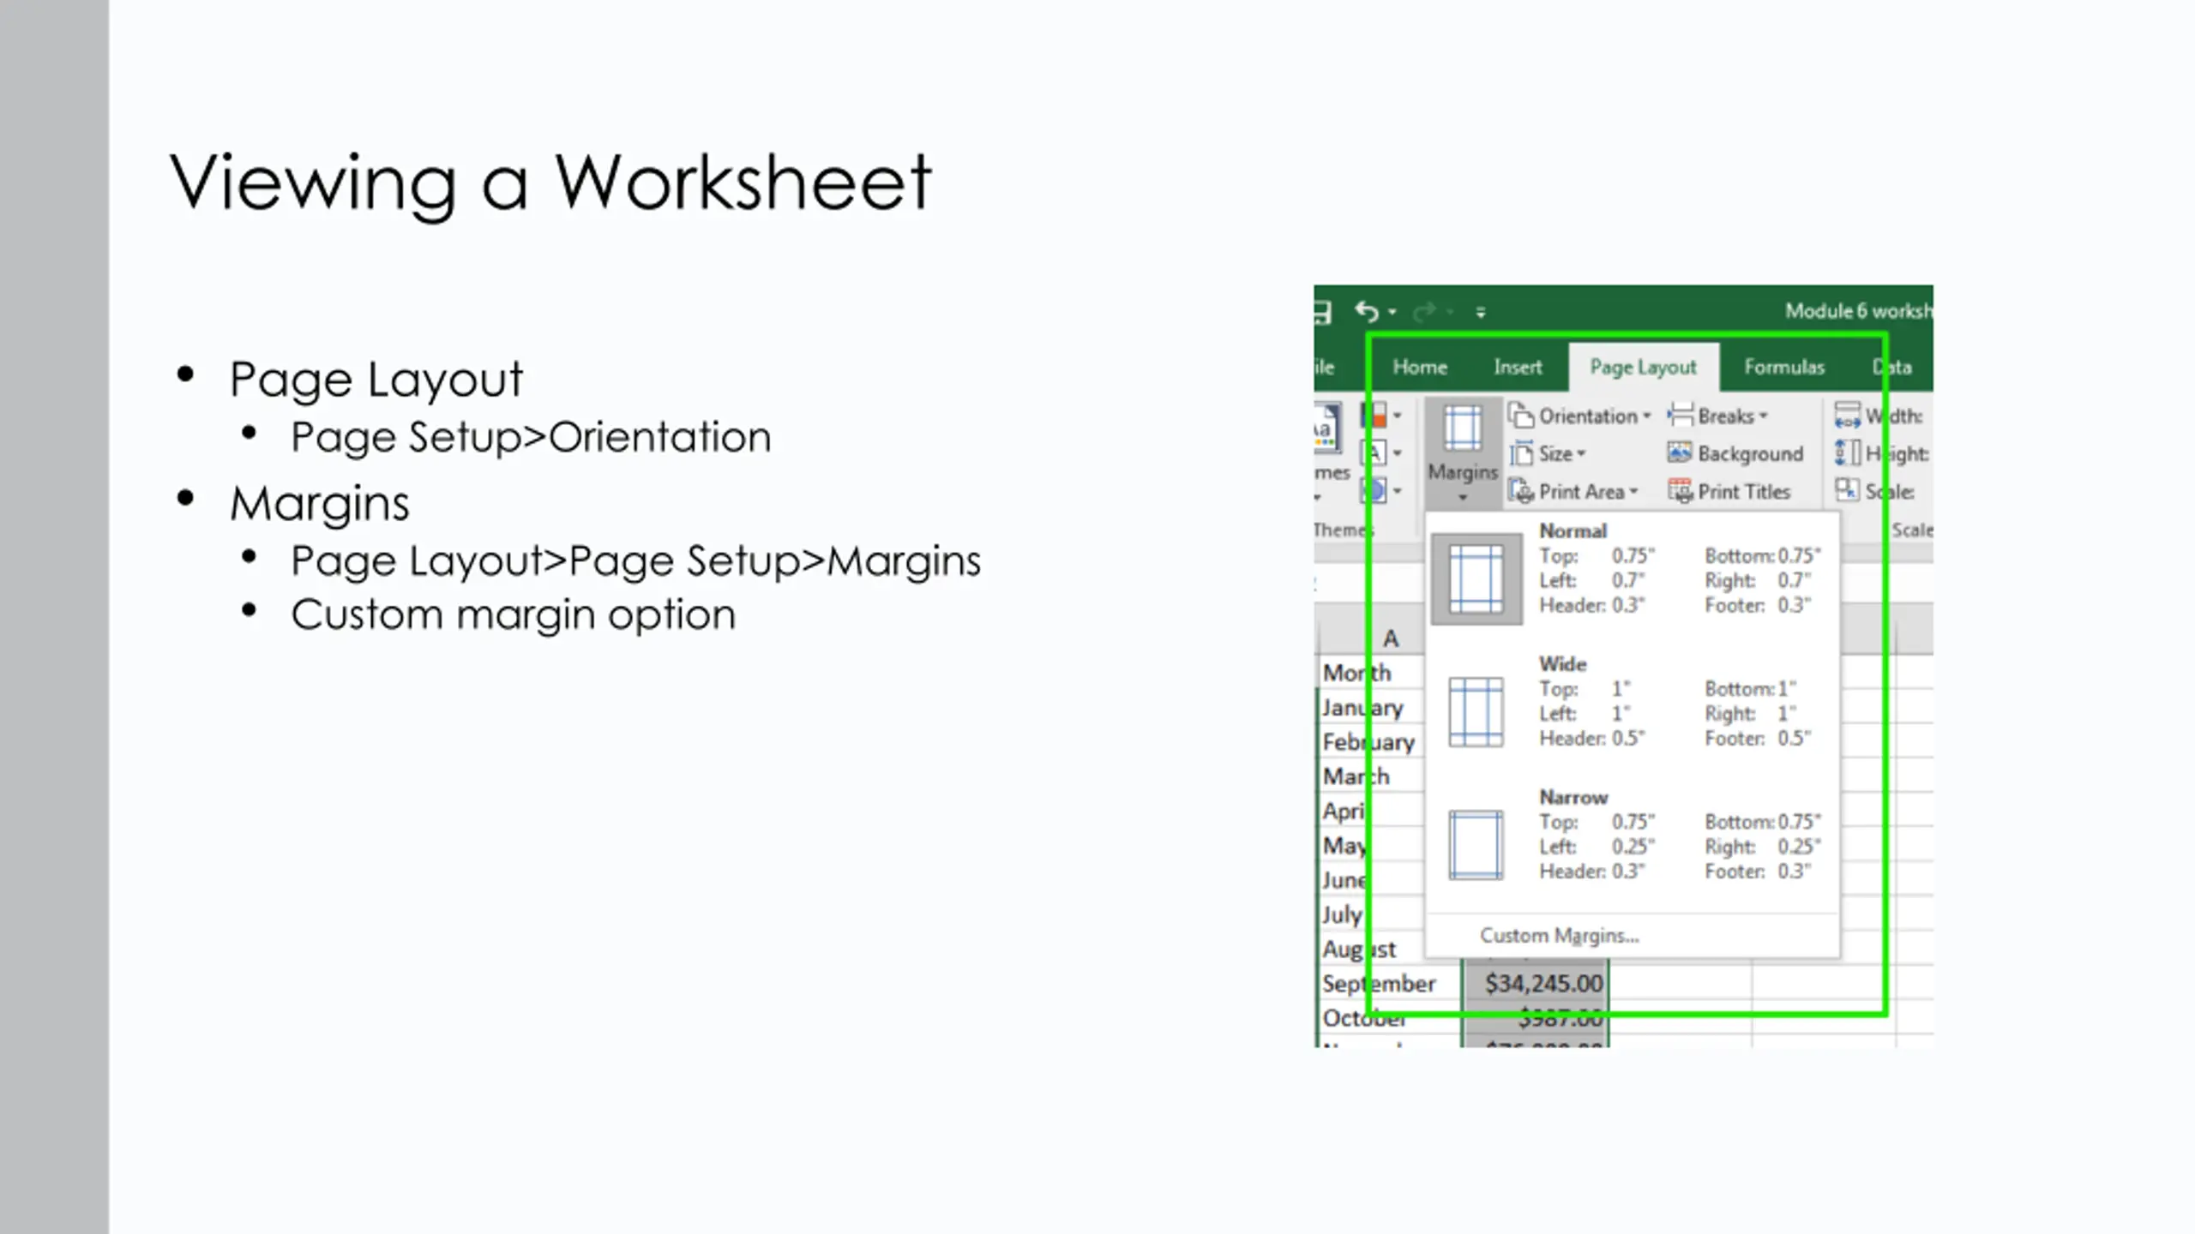Click the Normal margins thumbnail icon

pyautogui.click(x=1476, y=578)
